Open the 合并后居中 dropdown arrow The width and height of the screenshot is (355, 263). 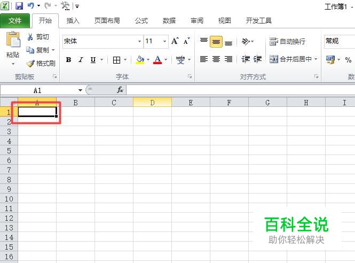(x=316, y=59)
